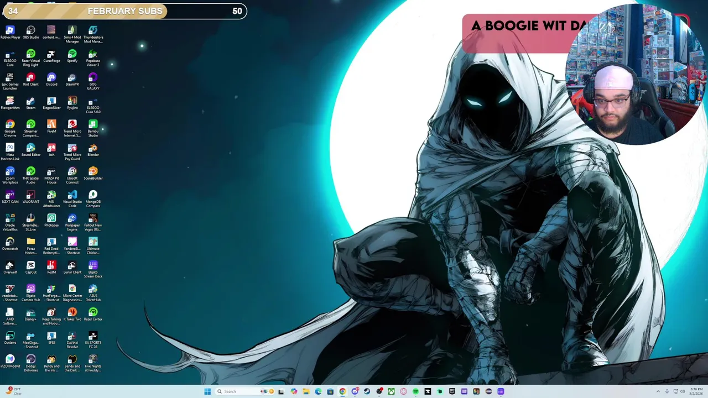Select the Photopea desktop shortcut
The width and height of the screenshot is (708, 398).
pos(51,221)
